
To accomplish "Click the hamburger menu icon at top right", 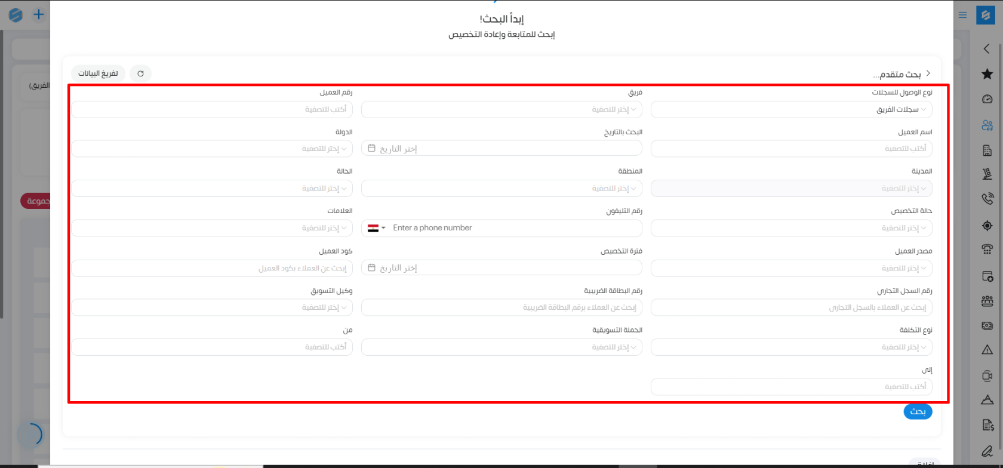I will [962, 15].
